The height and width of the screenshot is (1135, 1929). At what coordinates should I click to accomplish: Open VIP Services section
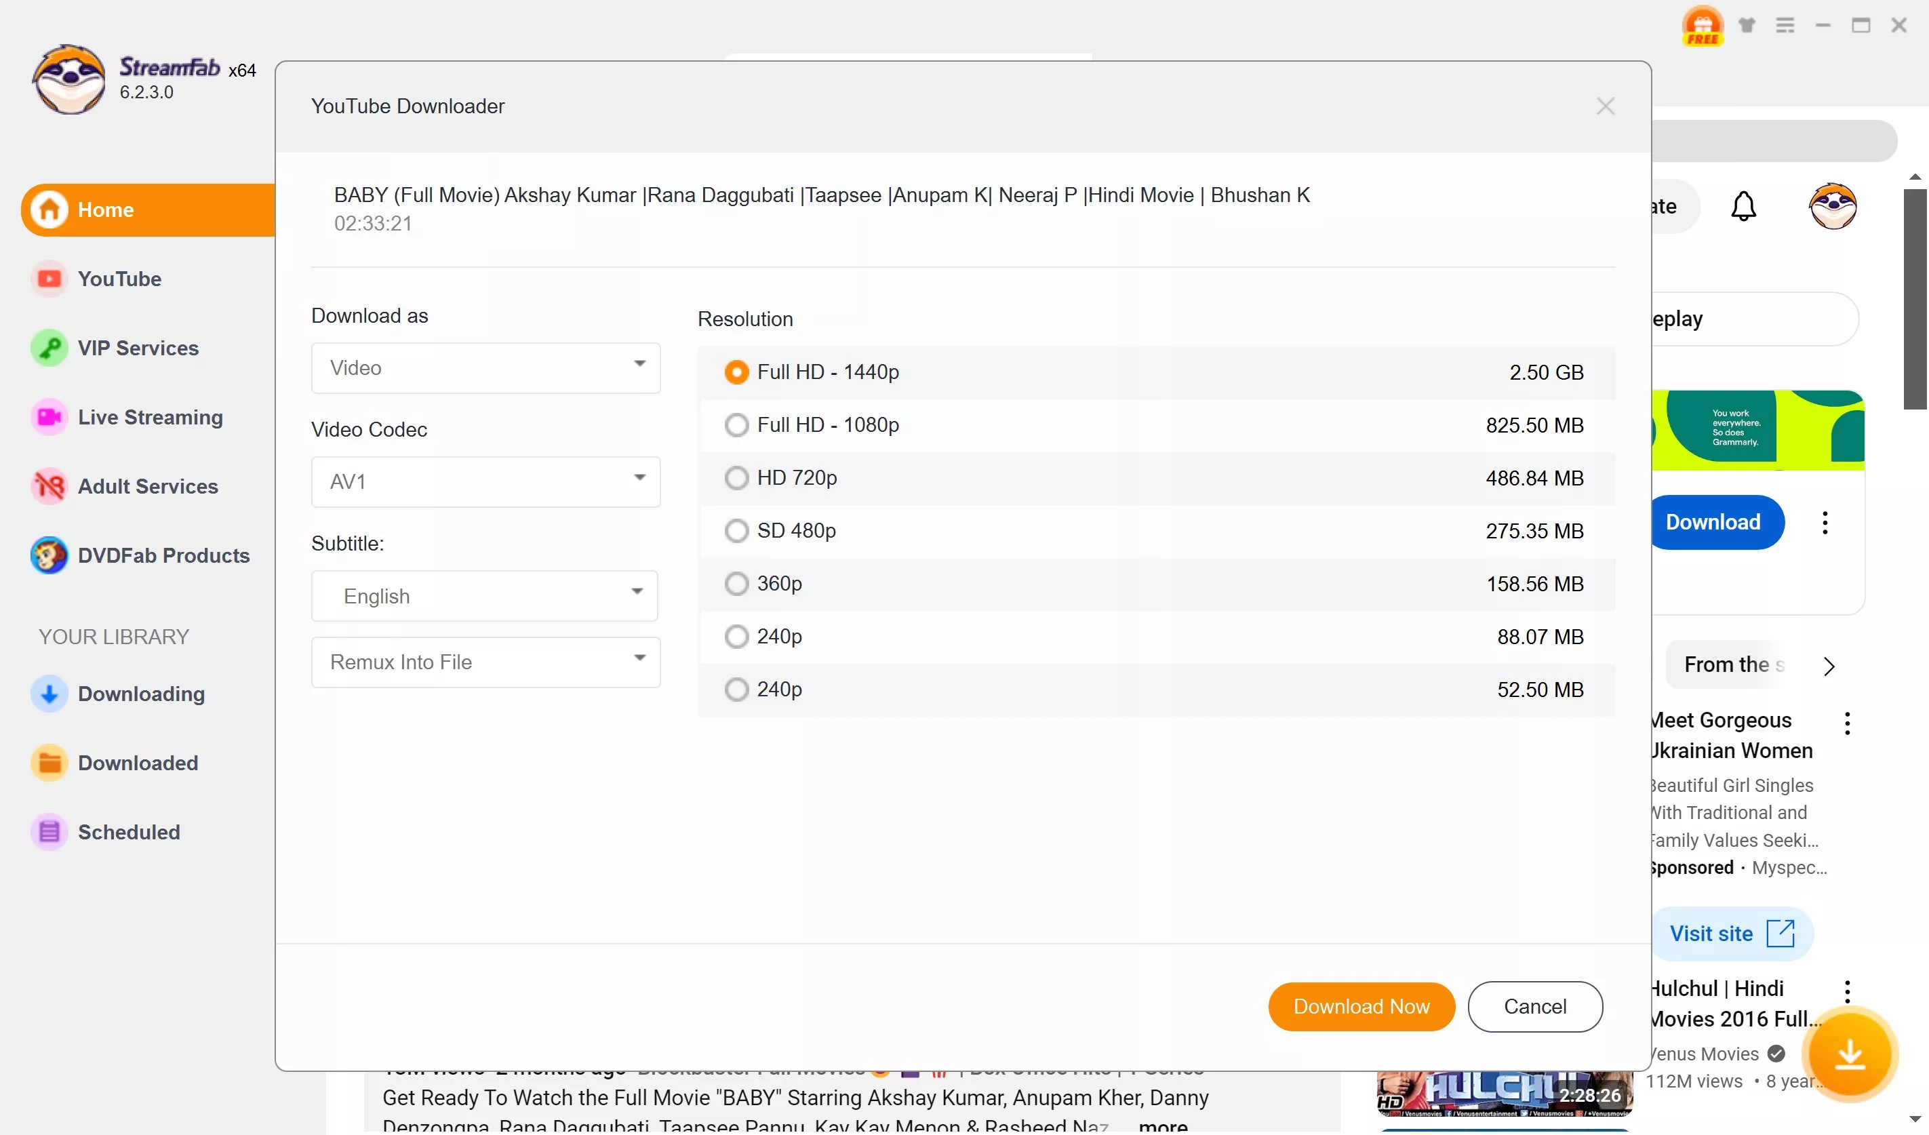tap(138, 349)
